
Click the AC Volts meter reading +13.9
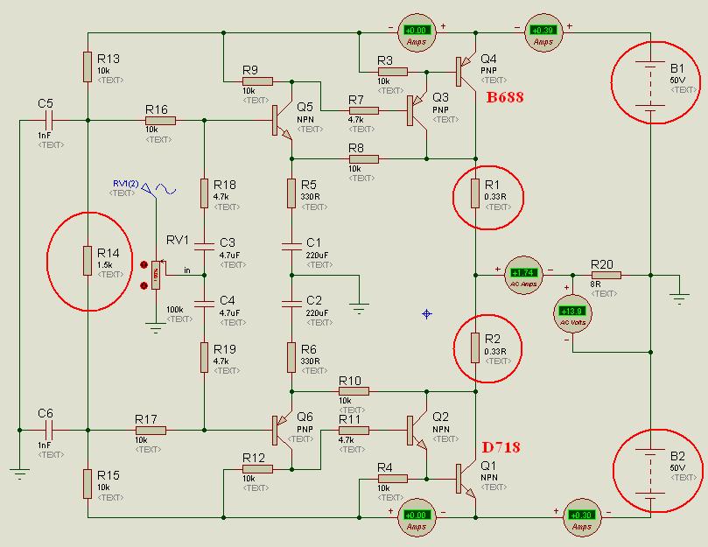tap(572, 313)
